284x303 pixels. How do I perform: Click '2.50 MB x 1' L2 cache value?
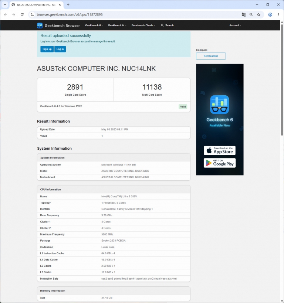108,266
